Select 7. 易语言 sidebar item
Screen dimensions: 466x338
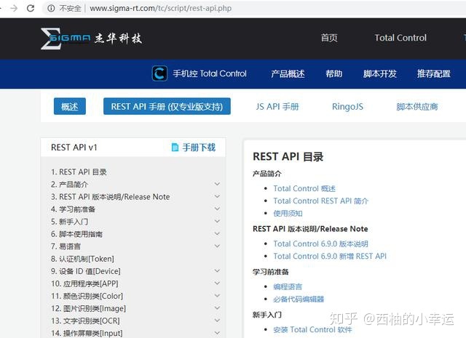coord(66,246)
